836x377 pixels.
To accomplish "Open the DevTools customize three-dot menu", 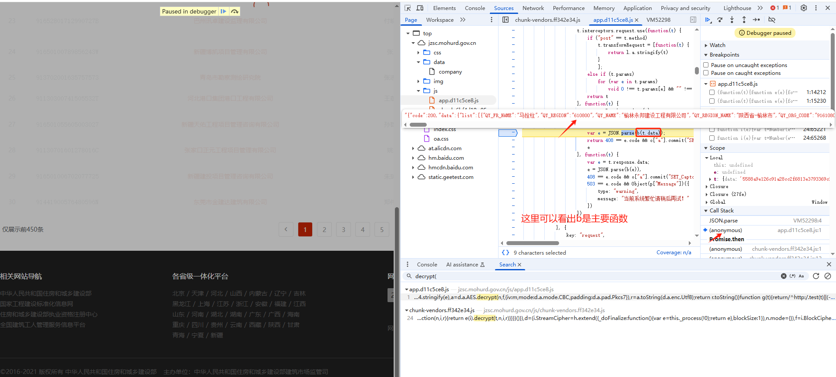I will [x=816, y=8].
